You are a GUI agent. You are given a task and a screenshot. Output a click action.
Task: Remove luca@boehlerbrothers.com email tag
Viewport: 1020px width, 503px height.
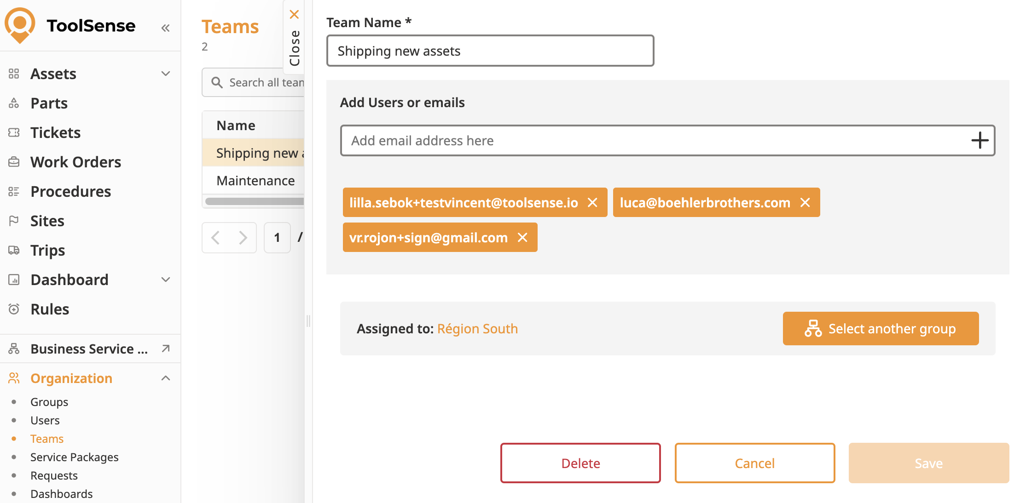(x=805, y=202)
